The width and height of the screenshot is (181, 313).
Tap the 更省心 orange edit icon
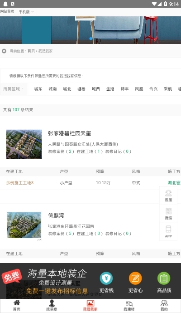pos(135,278)
